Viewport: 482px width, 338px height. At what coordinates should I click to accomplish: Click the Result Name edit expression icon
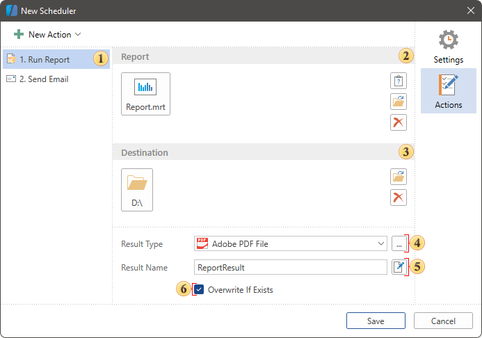tap(398, 267)
